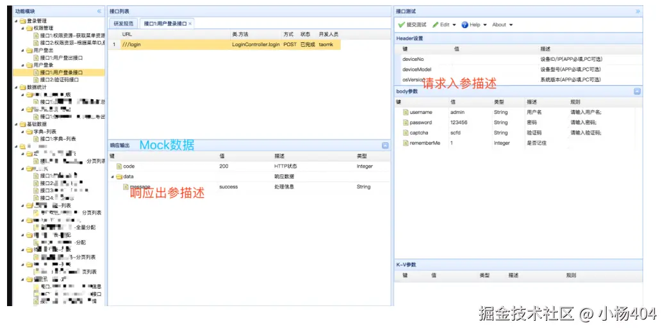The height and width of the screenshot is (333, 667).
Task: Collapse the 权限管理 tree node arrow
Action: click(x=23, y=28)
